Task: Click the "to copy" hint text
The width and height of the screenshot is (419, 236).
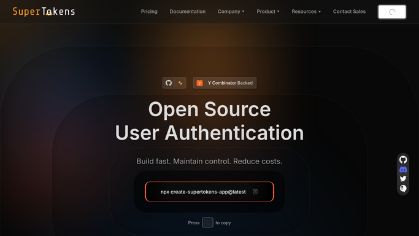Action: (x=223, y=222)
